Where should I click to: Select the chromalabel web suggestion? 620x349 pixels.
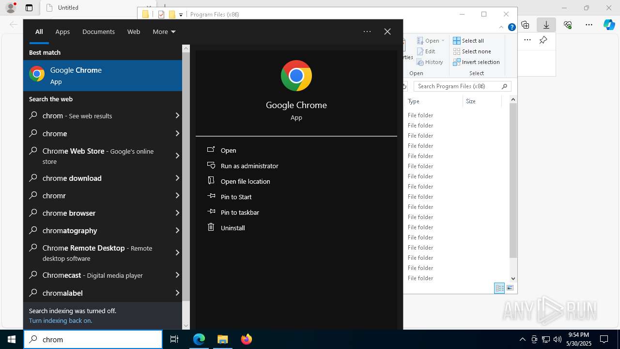click(103, 293)
